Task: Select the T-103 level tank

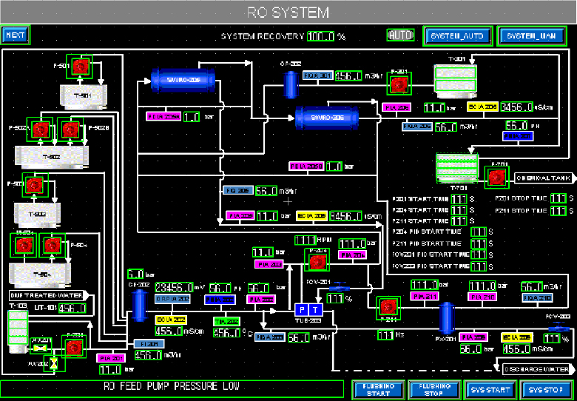Action: point(18,333)
